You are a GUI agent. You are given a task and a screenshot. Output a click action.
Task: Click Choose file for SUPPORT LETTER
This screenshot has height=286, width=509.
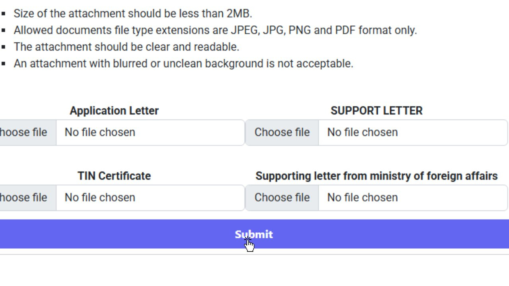point(282,132)
